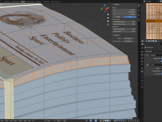This screenshot has width=162, height=122.
Task: Switch transform panel to Local
Action: coord(130,17)
